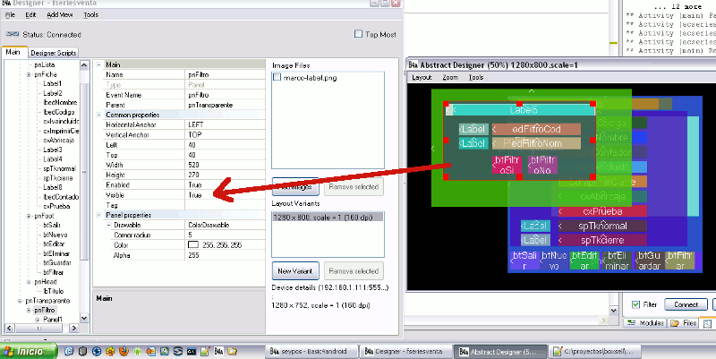This screenshot has height=359, width=716.
Task: Open the Edit menu in Designer
Action: [30, 14]
